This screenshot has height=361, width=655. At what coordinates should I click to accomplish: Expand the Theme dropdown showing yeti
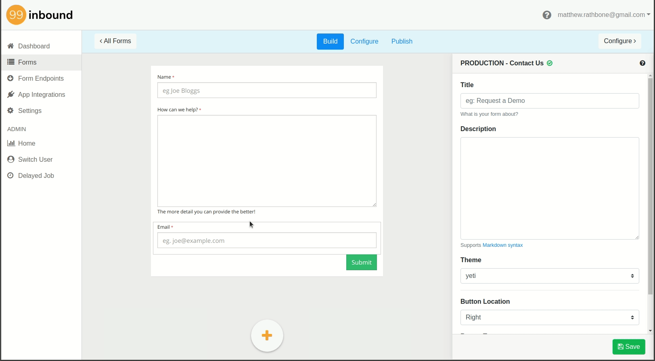click(x=550, y=276)
